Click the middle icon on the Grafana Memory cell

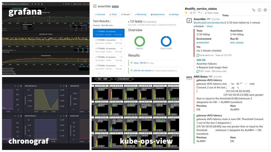tap(64, 116)
